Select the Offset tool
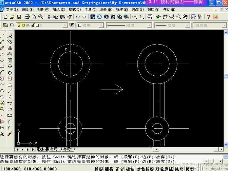 point(10,54)
